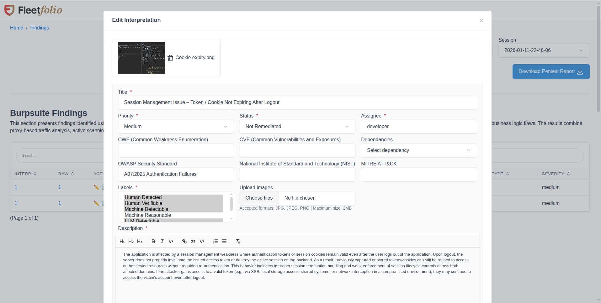The width and height of the screenshot is (601, 303).
Task: Open the Priority dropdown
Action: [176, 127]
